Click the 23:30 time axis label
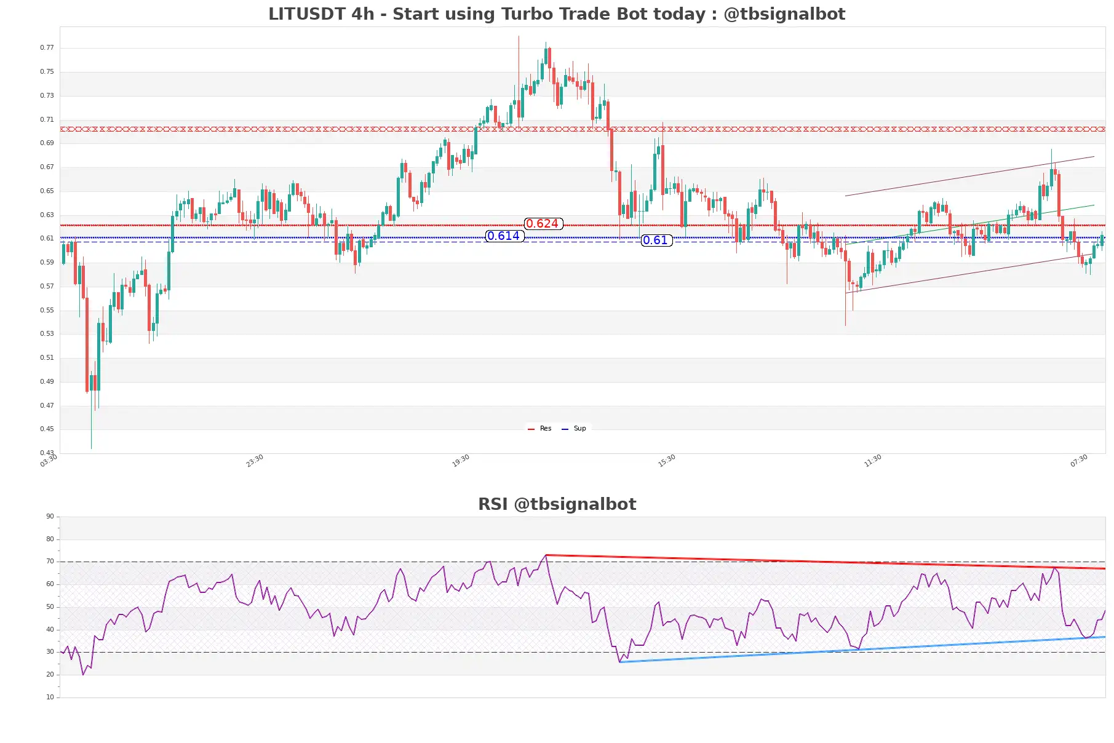Viewport: 1114px width, 743px height. pyautogui.click(x=255, y=461)
